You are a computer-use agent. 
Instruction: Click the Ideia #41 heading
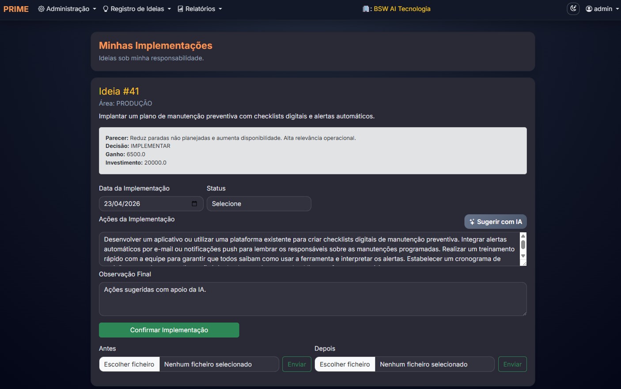click(x=119, y=91)
